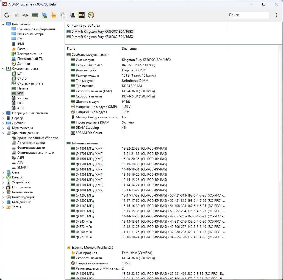Expand the Дисплей tree node
Image resolution: width=283 pixels, height=280 pixels.
click(3, 123)
